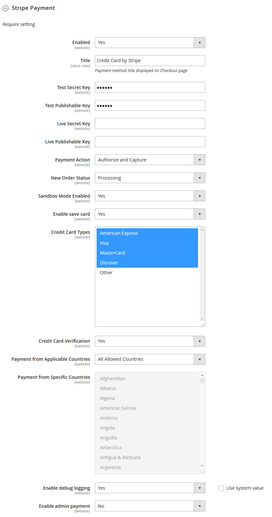Open the Credit Card Verification dropdown

tap(150, 341)
